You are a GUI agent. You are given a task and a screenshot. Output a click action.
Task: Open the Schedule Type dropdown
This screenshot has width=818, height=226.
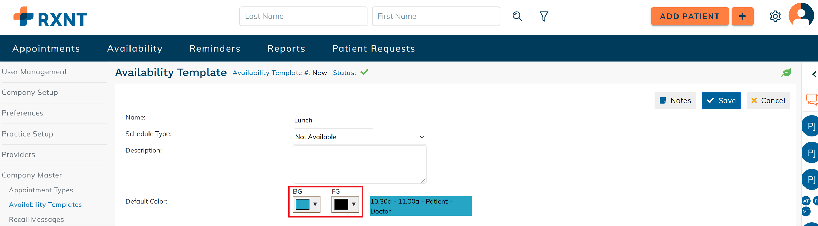coord(359,137)
